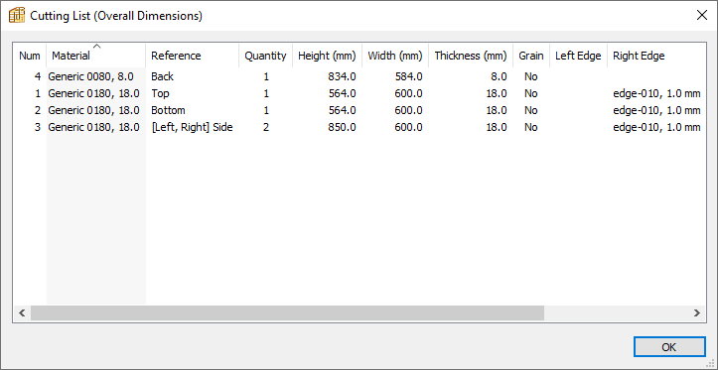718x370 pixels.
Task: Sort by the Right Edge column header
Action: 656,56
